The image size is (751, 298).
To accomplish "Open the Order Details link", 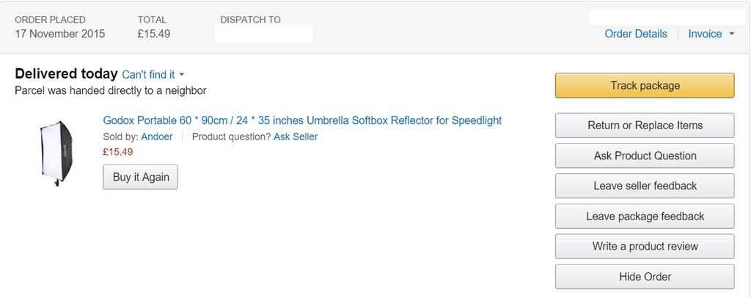I will (636, 34).
